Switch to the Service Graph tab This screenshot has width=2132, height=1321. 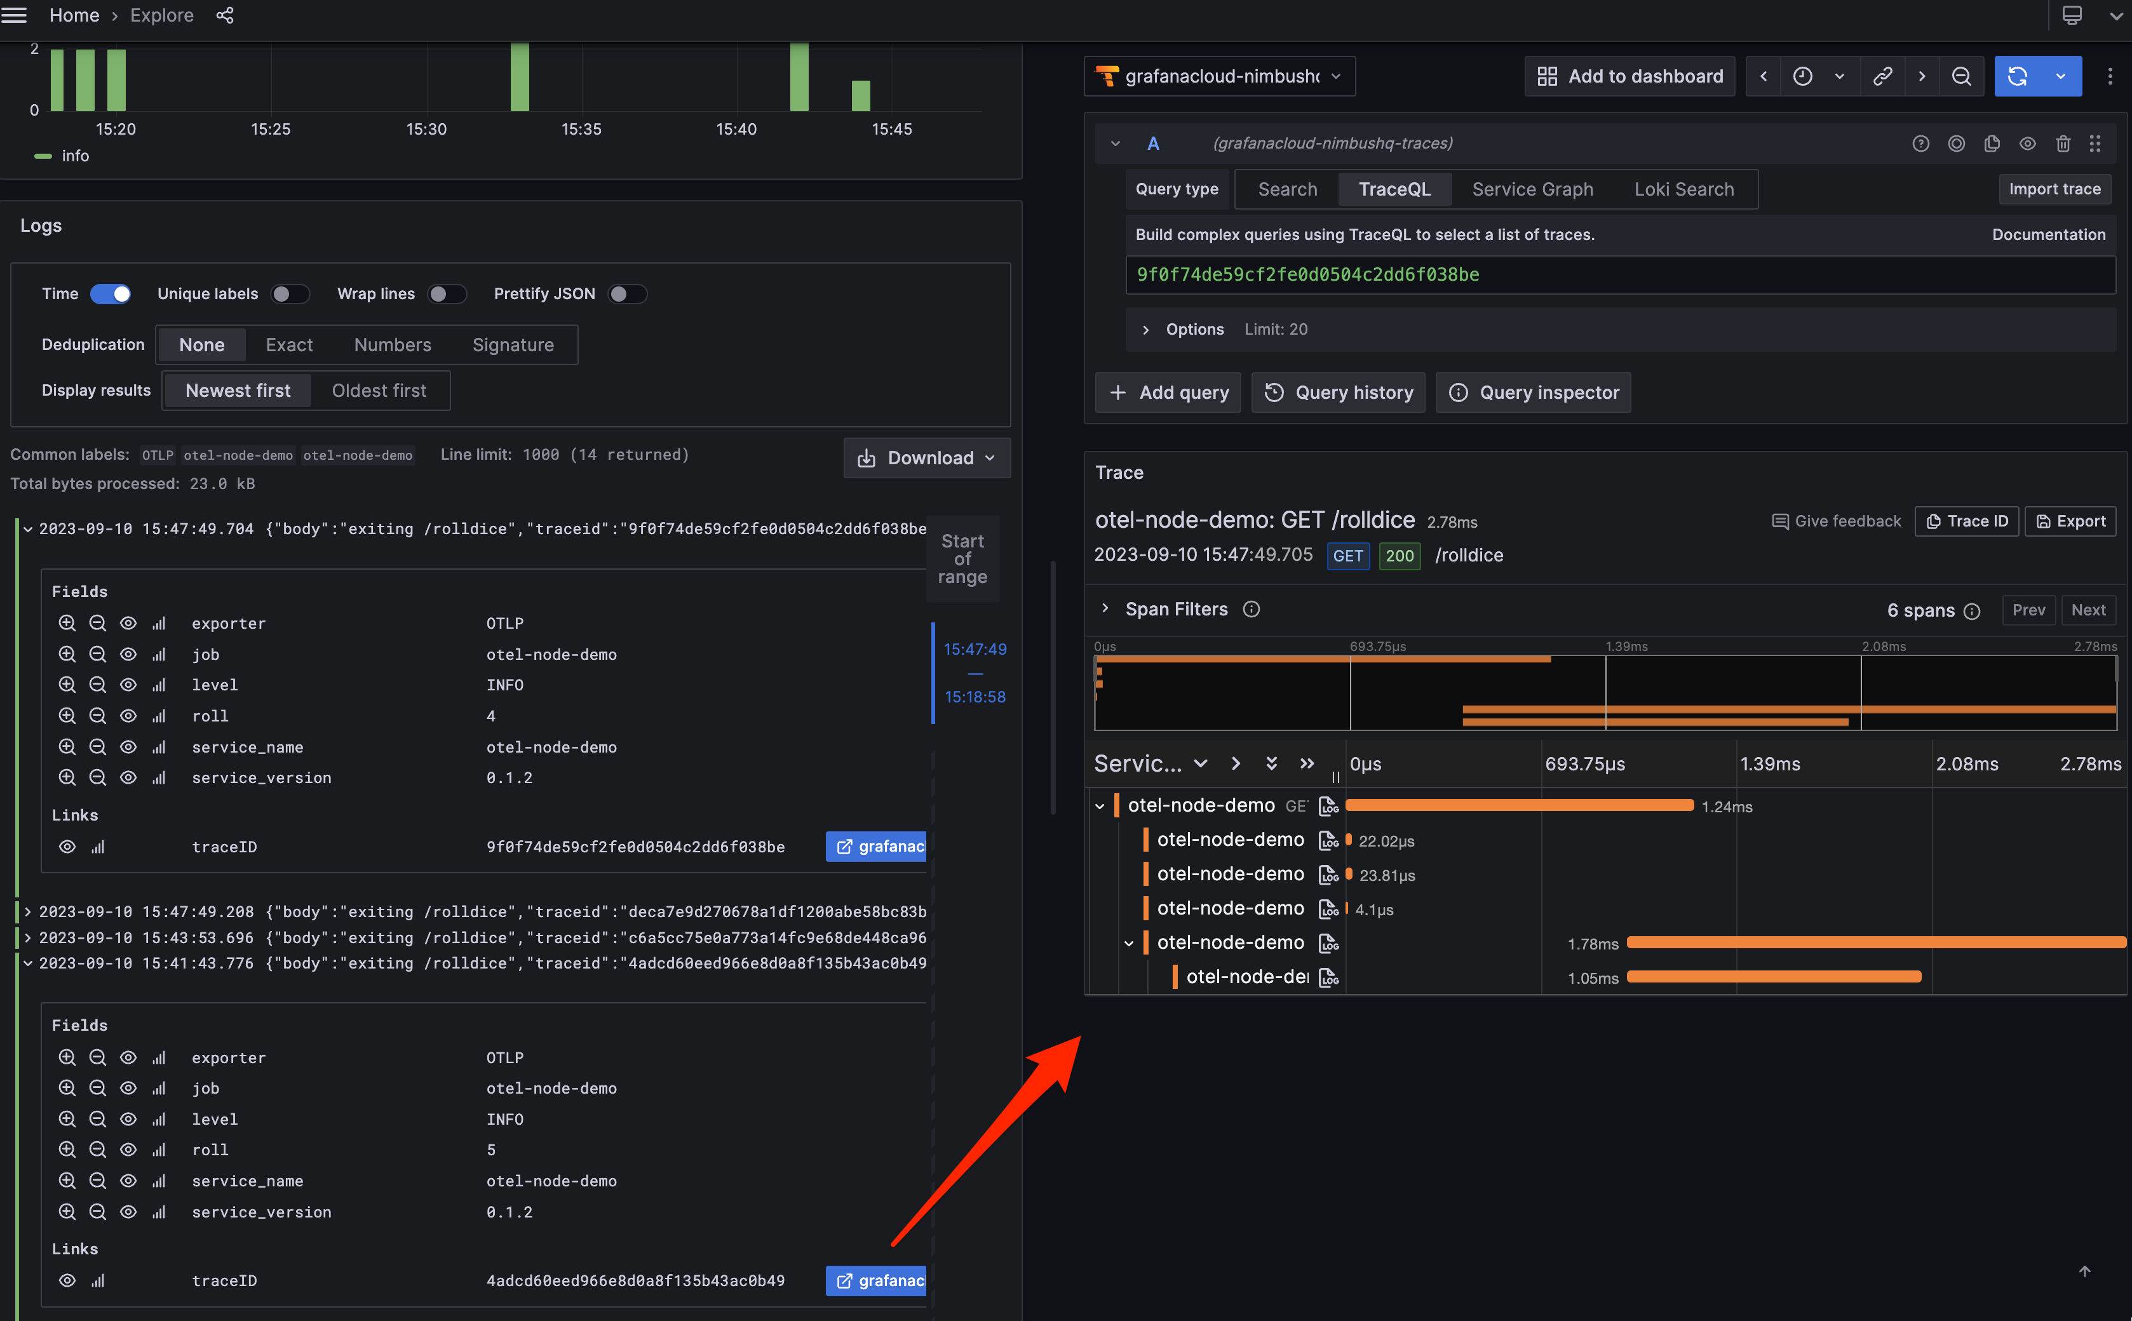(x=1532, y=189)
